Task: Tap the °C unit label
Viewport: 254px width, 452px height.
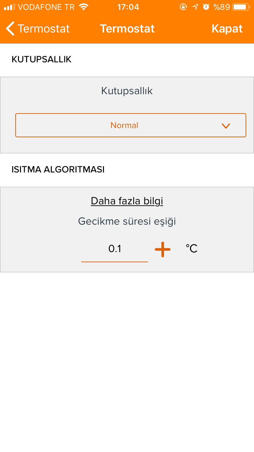Action: point(191,249)
